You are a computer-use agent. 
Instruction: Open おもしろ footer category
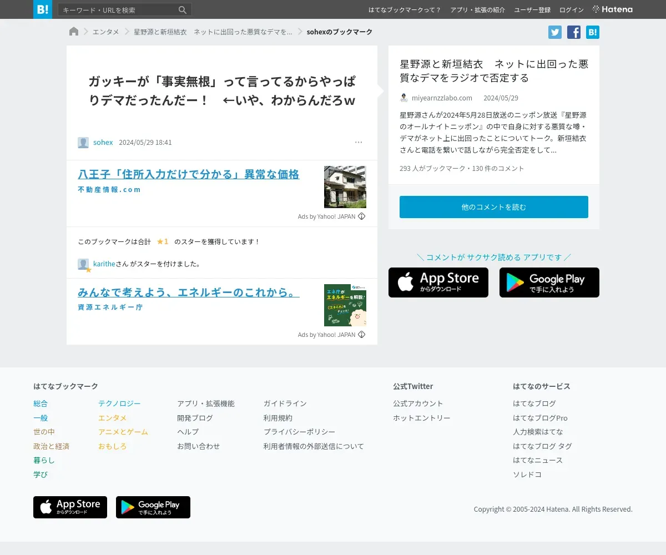click(x=113, y=446)
